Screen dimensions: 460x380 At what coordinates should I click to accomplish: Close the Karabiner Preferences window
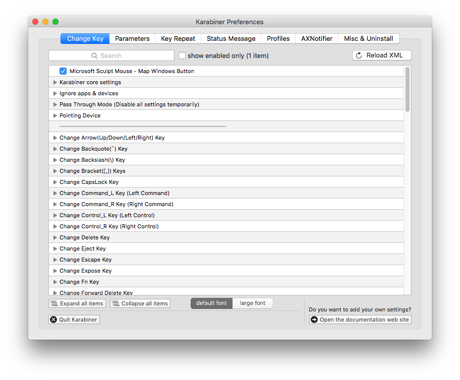tap(35, 22)
